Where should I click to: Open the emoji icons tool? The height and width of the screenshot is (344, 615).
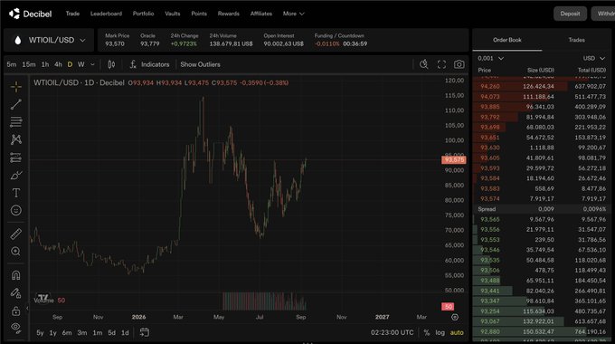pos(16,211)
